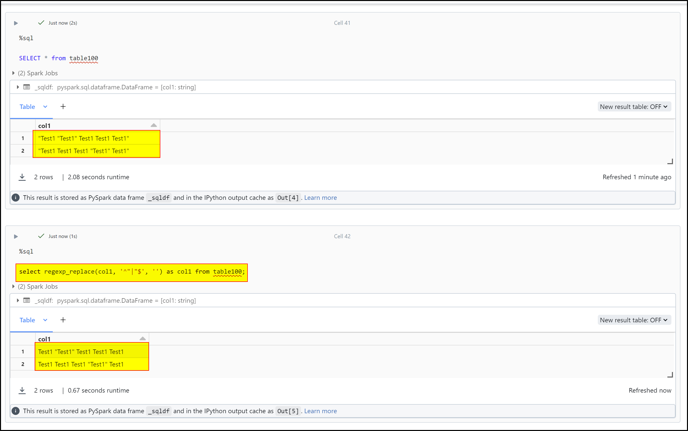Open Learn more link under Cell 41
Viewport: 688px width, 431px height.
tap(320, 198)
